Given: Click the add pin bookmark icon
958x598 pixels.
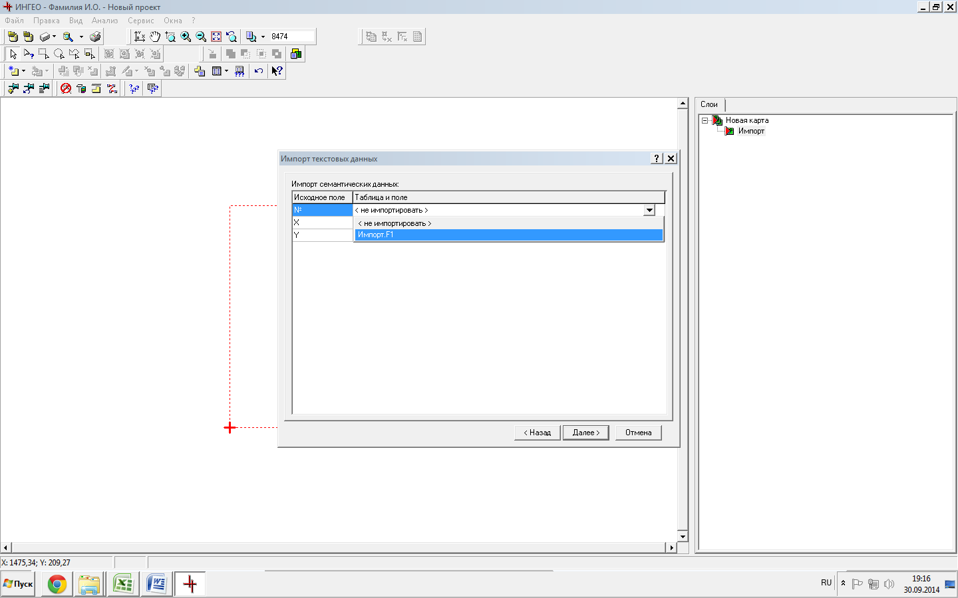Looking at the screenshot, I should coord(13,88).
